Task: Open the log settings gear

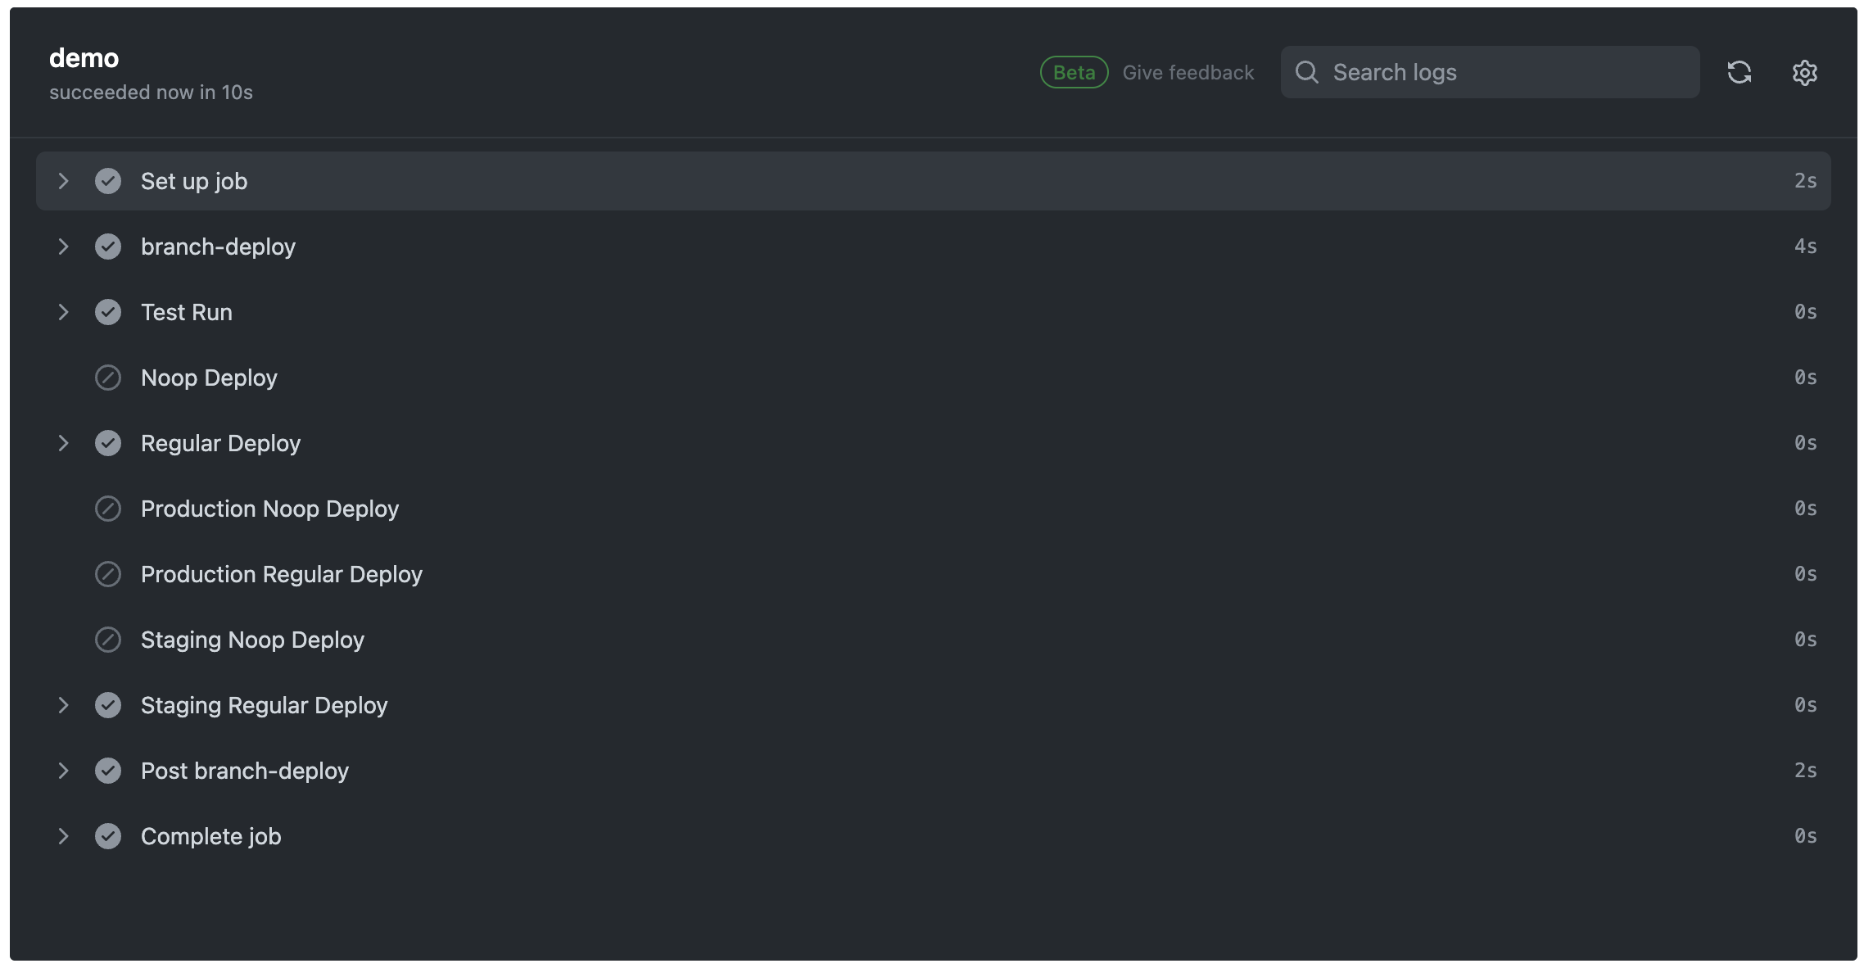Action: [x=1804, y=73]
